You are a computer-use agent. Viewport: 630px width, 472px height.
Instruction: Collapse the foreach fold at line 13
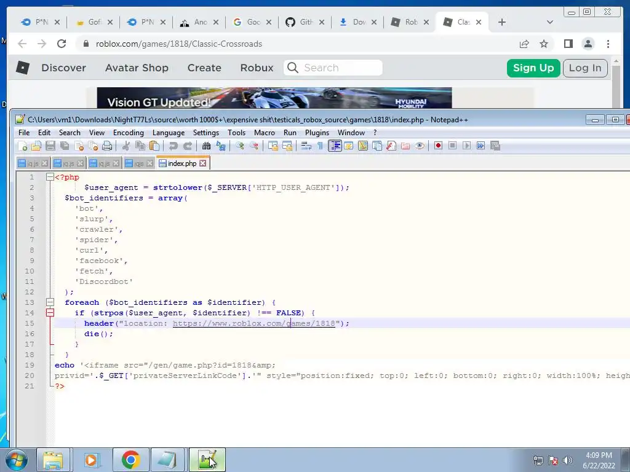coord(50,302)
